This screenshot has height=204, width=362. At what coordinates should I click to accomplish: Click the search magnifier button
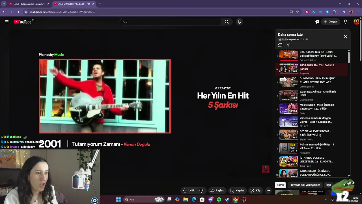(227, 22)
